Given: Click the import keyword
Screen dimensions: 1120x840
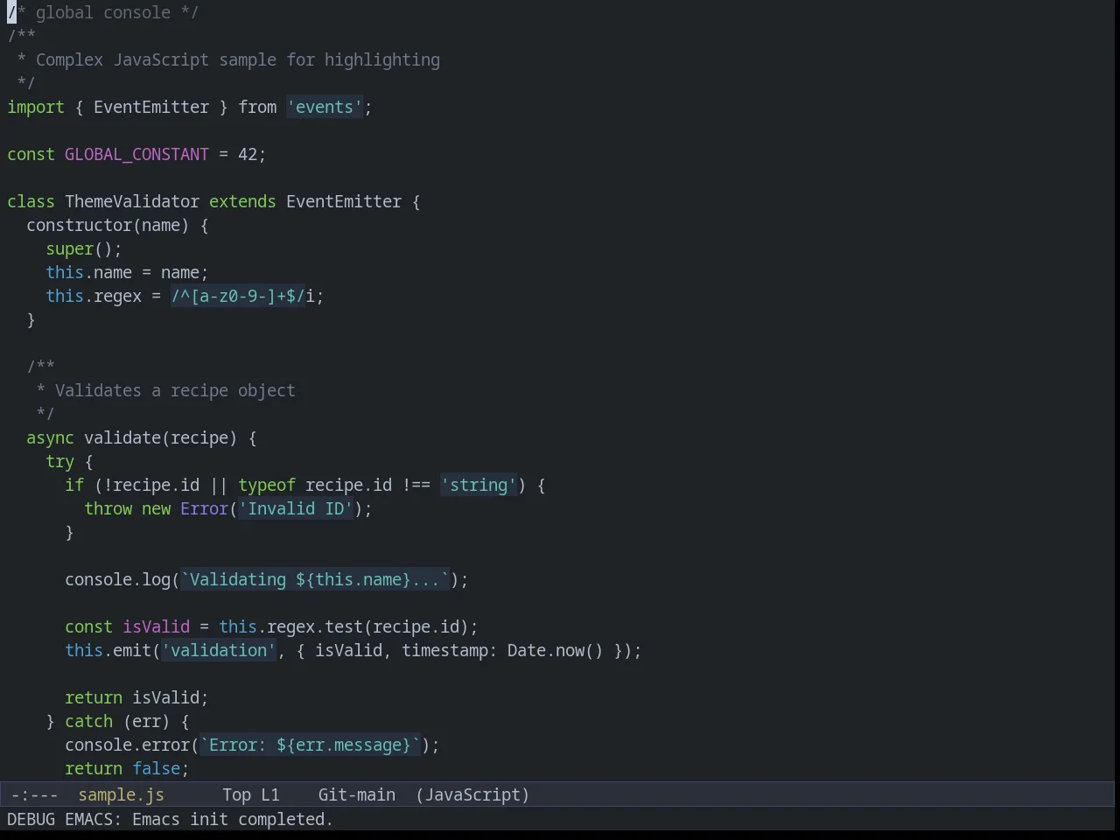Looking at the screenshot, I should point(36,107).
